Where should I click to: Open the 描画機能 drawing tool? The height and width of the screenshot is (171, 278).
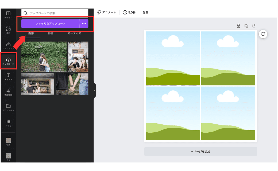8,92
